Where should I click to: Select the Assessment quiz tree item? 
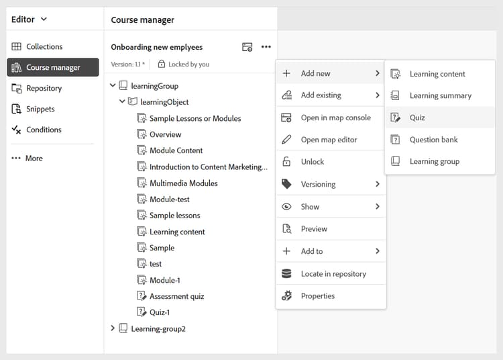tap(176, 296)
